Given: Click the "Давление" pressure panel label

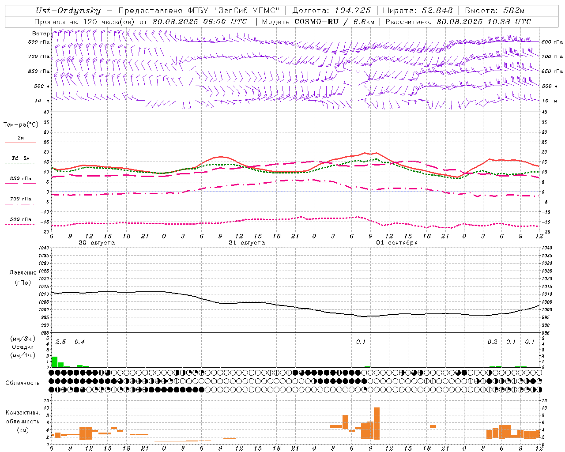Looking at the screenshot, I should pyautogui.click(x=23, y=272).
